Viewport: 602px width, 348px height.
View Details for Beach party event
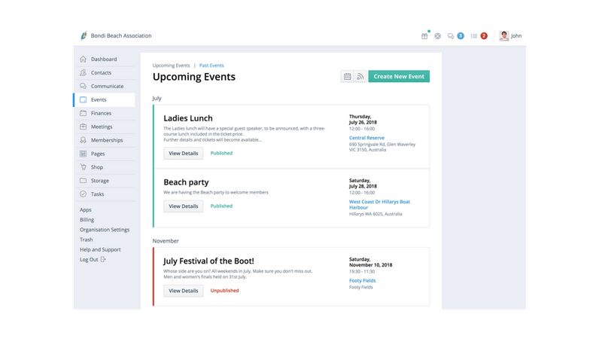[184, 206]
